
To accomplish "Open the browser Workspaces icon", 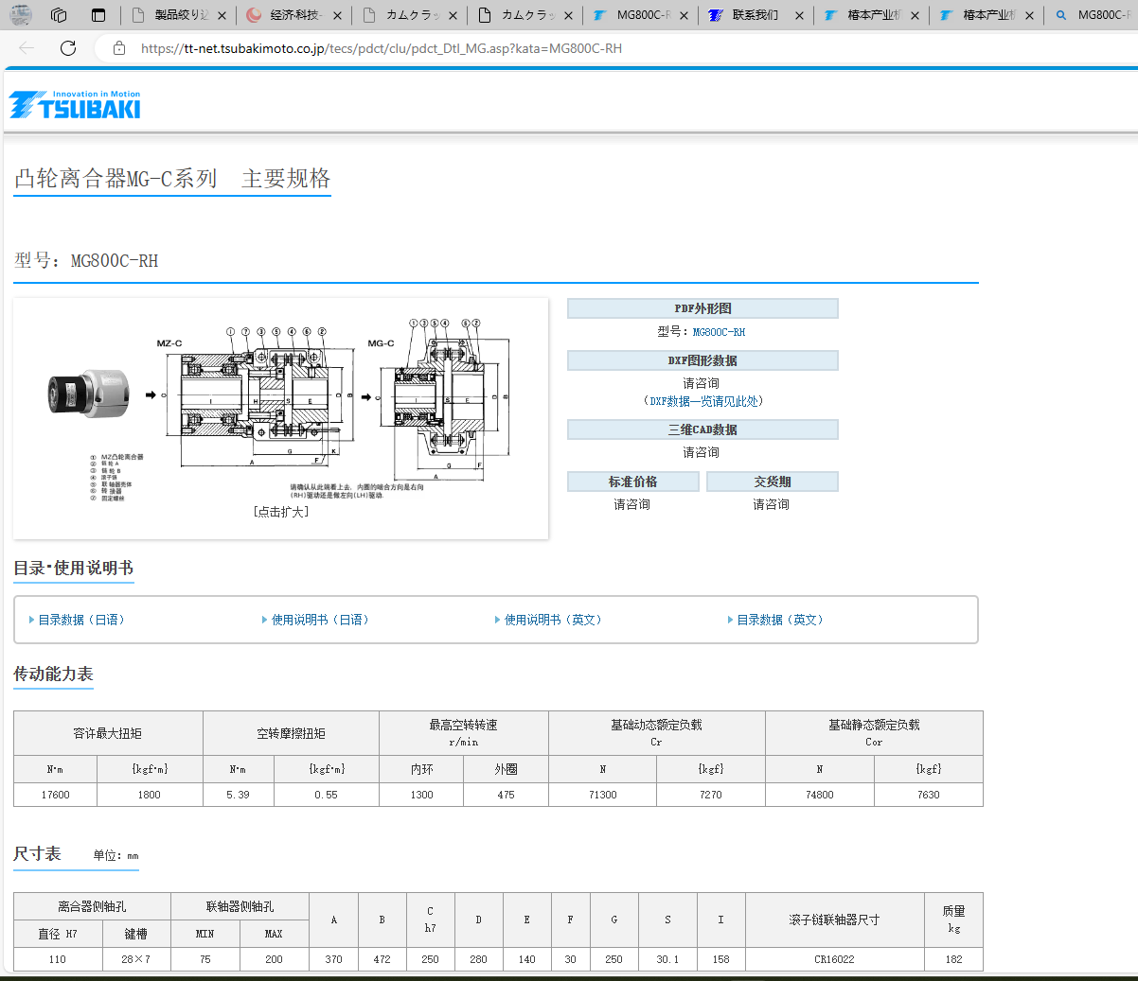I will tap(59, 15).
